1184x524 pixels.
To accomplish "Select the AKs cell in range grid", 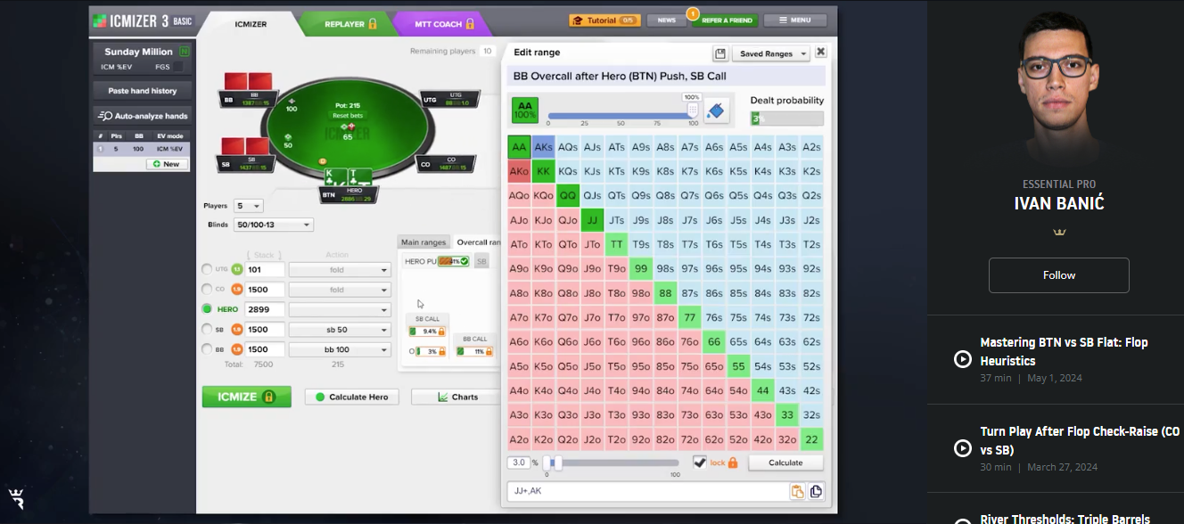I will [543, 147].
